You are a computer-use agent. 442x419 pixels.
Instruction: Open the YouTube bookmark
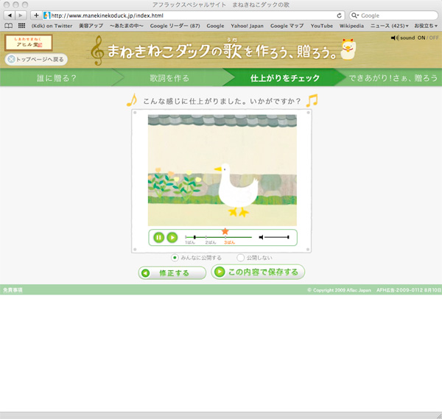click(322, 26)
